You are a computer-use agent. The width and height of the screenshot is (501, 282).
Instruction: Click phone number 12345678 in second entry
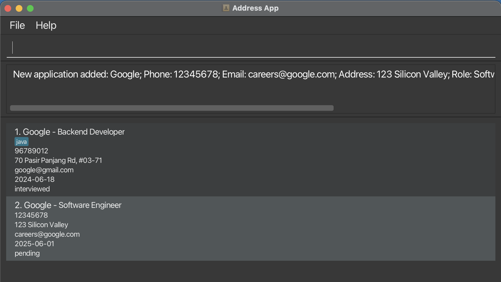tap(31, 215)
